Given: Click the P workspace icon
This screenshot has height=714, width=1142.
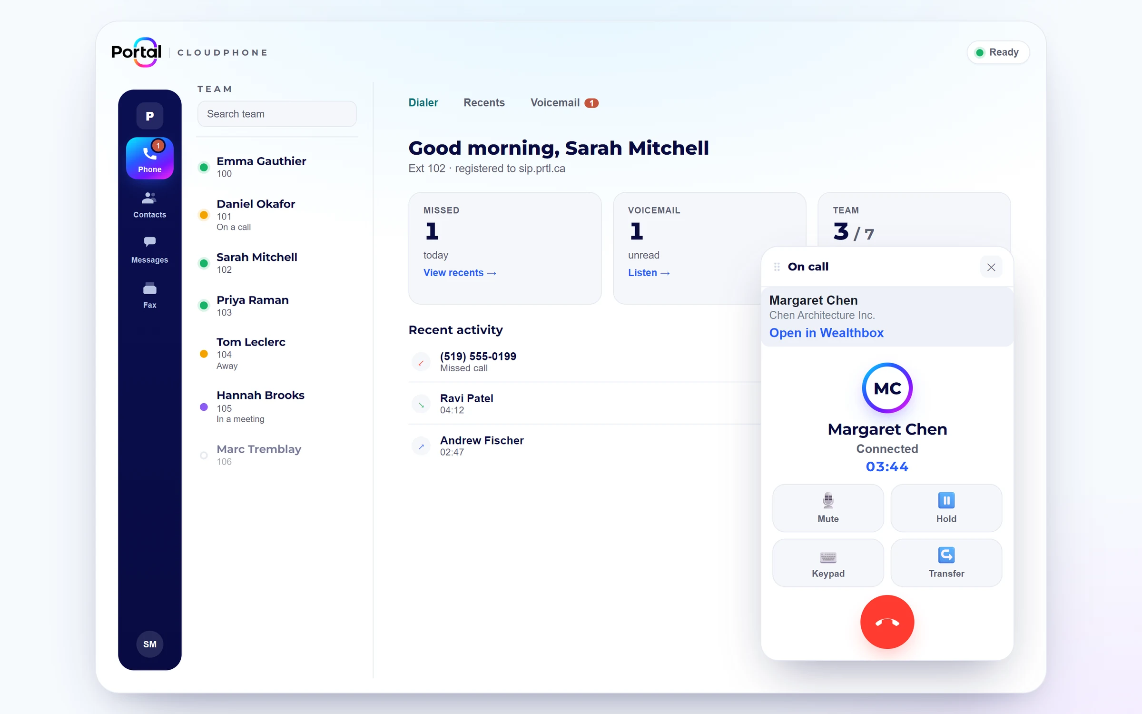Looking at the screenshot, I should click(149, 116).
